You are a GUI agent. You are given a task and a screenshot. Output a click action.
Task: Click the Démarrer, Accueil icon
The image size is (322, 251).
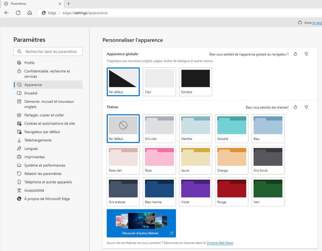point(19,101)
